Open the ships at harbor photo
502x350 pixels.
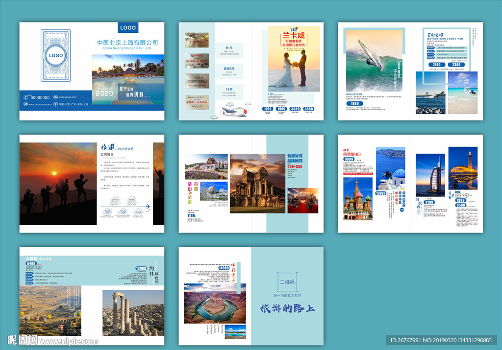[x=430, y=93]
